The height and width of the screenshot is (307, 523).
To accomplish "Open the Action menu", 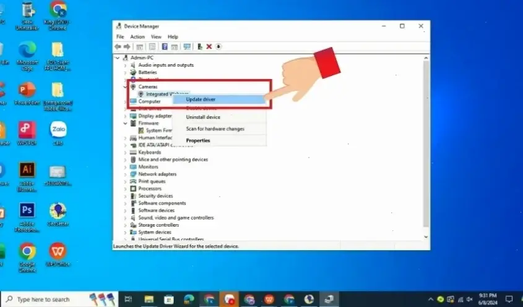I will [x=137, y=36].
